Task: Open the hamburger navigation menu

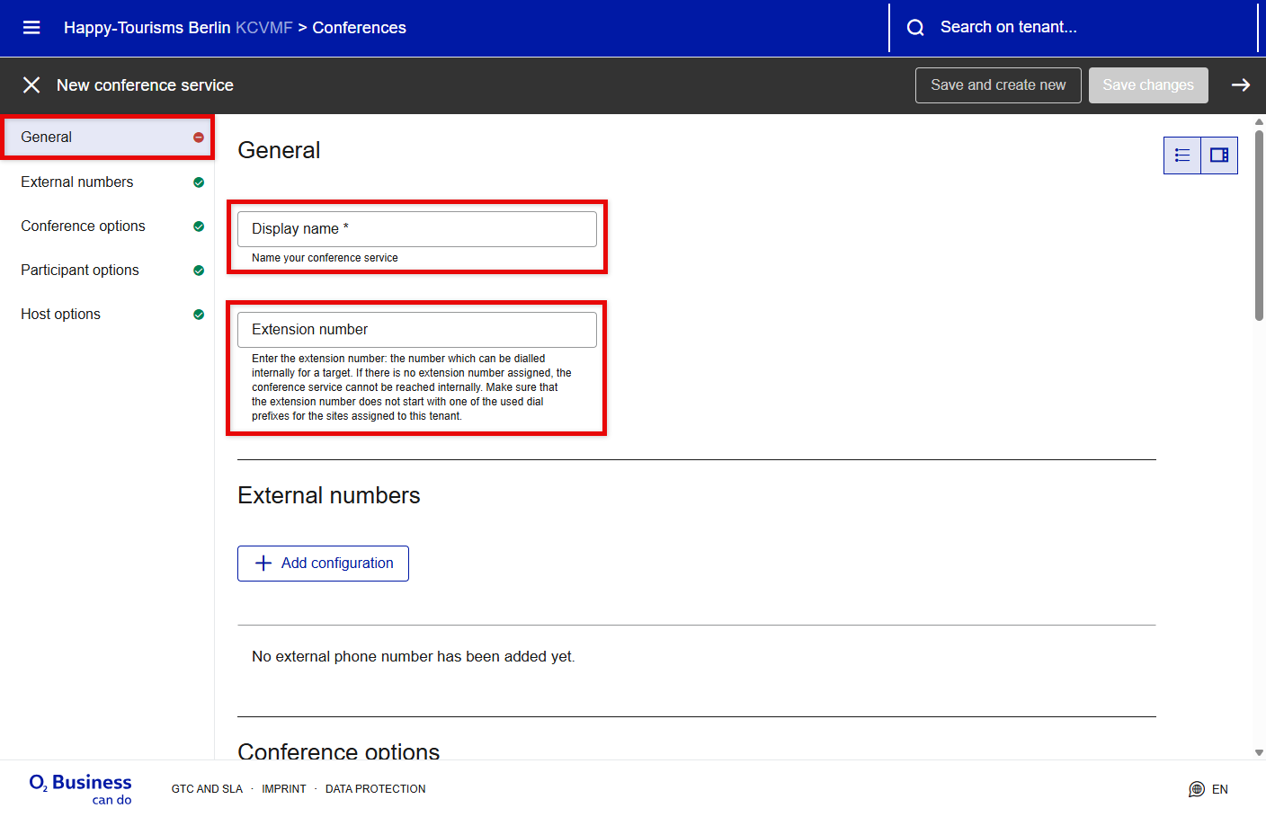Action: (31, 28)
